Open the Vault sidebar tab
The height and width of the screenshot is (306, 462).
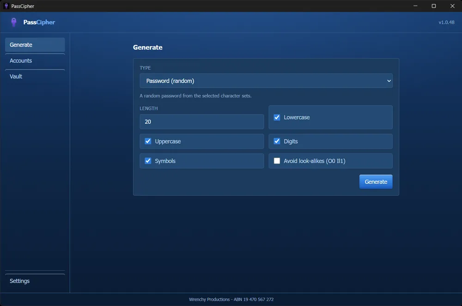pyautogui.click(x=35, y=77)
